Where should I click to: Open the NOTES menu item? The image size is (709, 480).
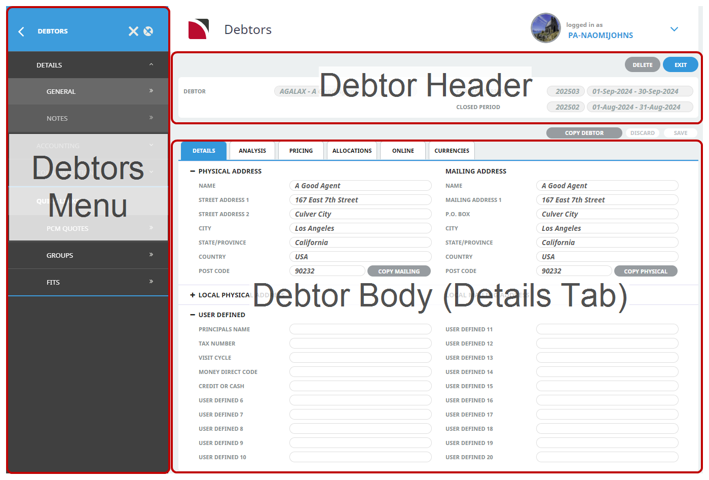(88, 118)
